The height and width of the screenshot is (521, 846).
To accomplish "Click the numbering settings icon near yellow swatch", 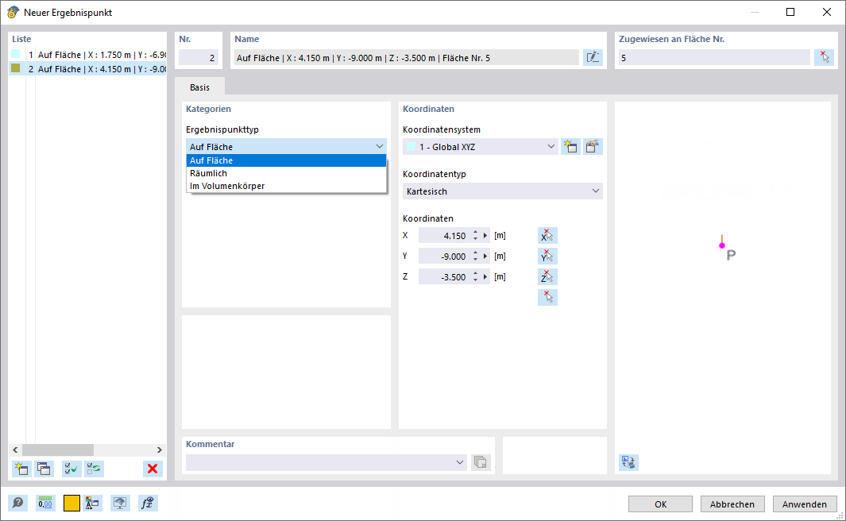I will pos(92,504).
